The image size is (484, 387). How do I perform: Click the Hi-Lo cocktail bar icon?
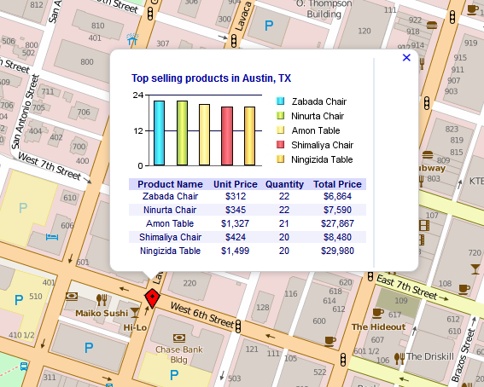pyautogui.click(x=135, y=312)
